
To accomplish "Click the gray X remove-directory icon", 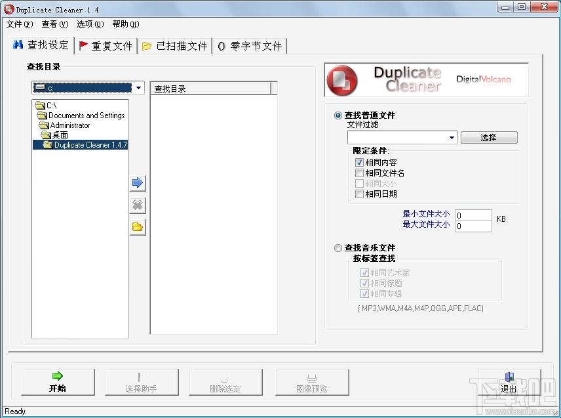I will (x=138, y=205).
